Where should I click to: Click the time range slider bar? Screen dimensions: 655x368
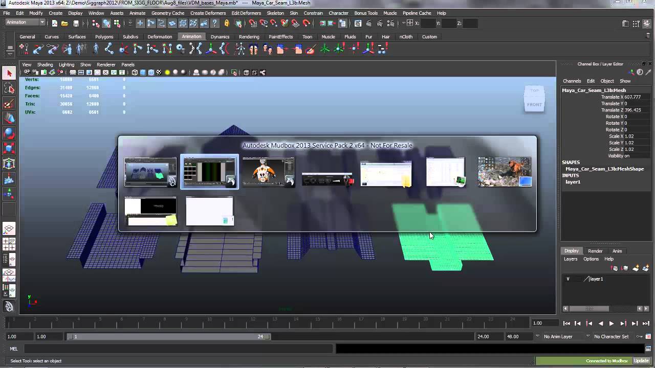tap(169, 336)
